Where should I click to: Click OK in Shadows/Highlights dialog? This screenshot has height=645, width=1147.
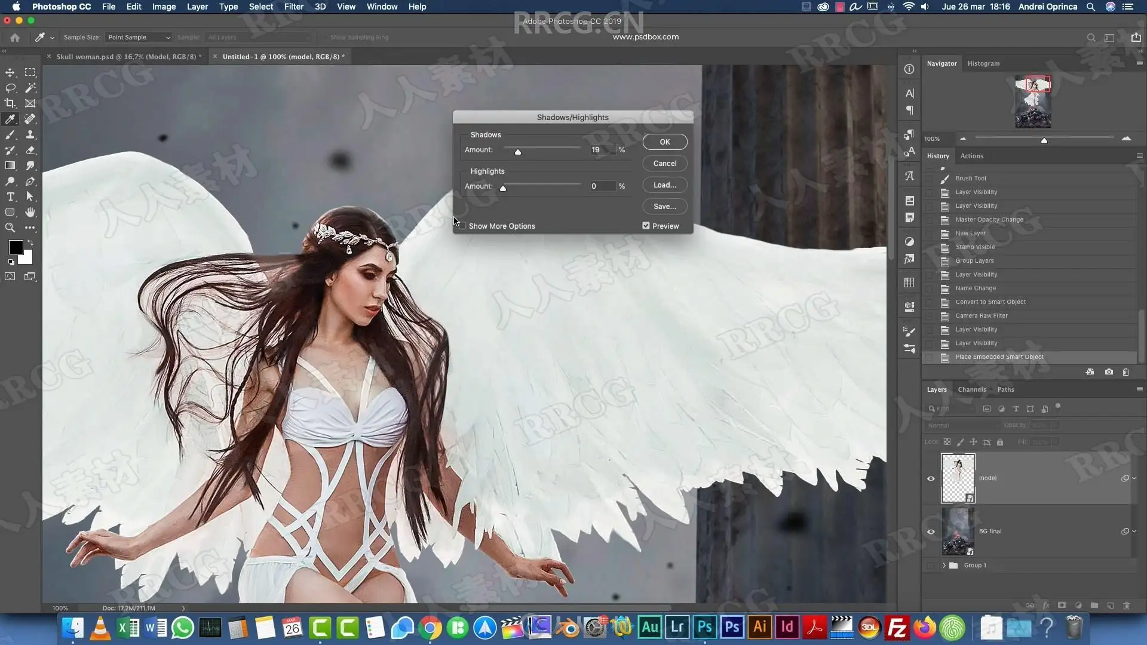[664, 142]
